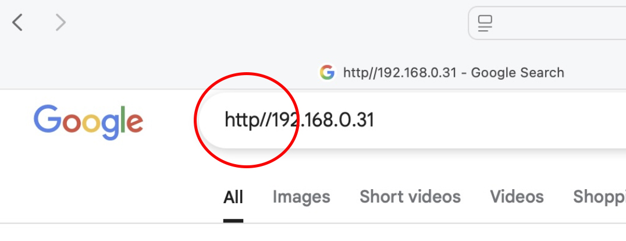Open the Short videos results tab
This screenshot has width=626, height=241.
[x=410, y=197]
